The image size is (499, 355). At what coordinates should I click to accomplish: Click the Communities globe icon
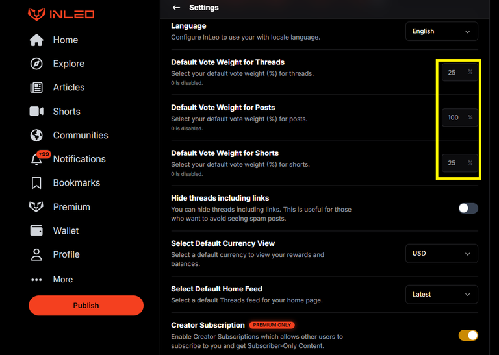(x=36, y=135)
